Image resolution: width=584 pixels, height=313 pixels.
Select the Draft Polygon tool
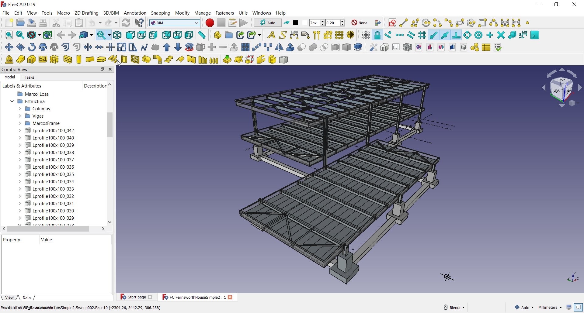471,23
